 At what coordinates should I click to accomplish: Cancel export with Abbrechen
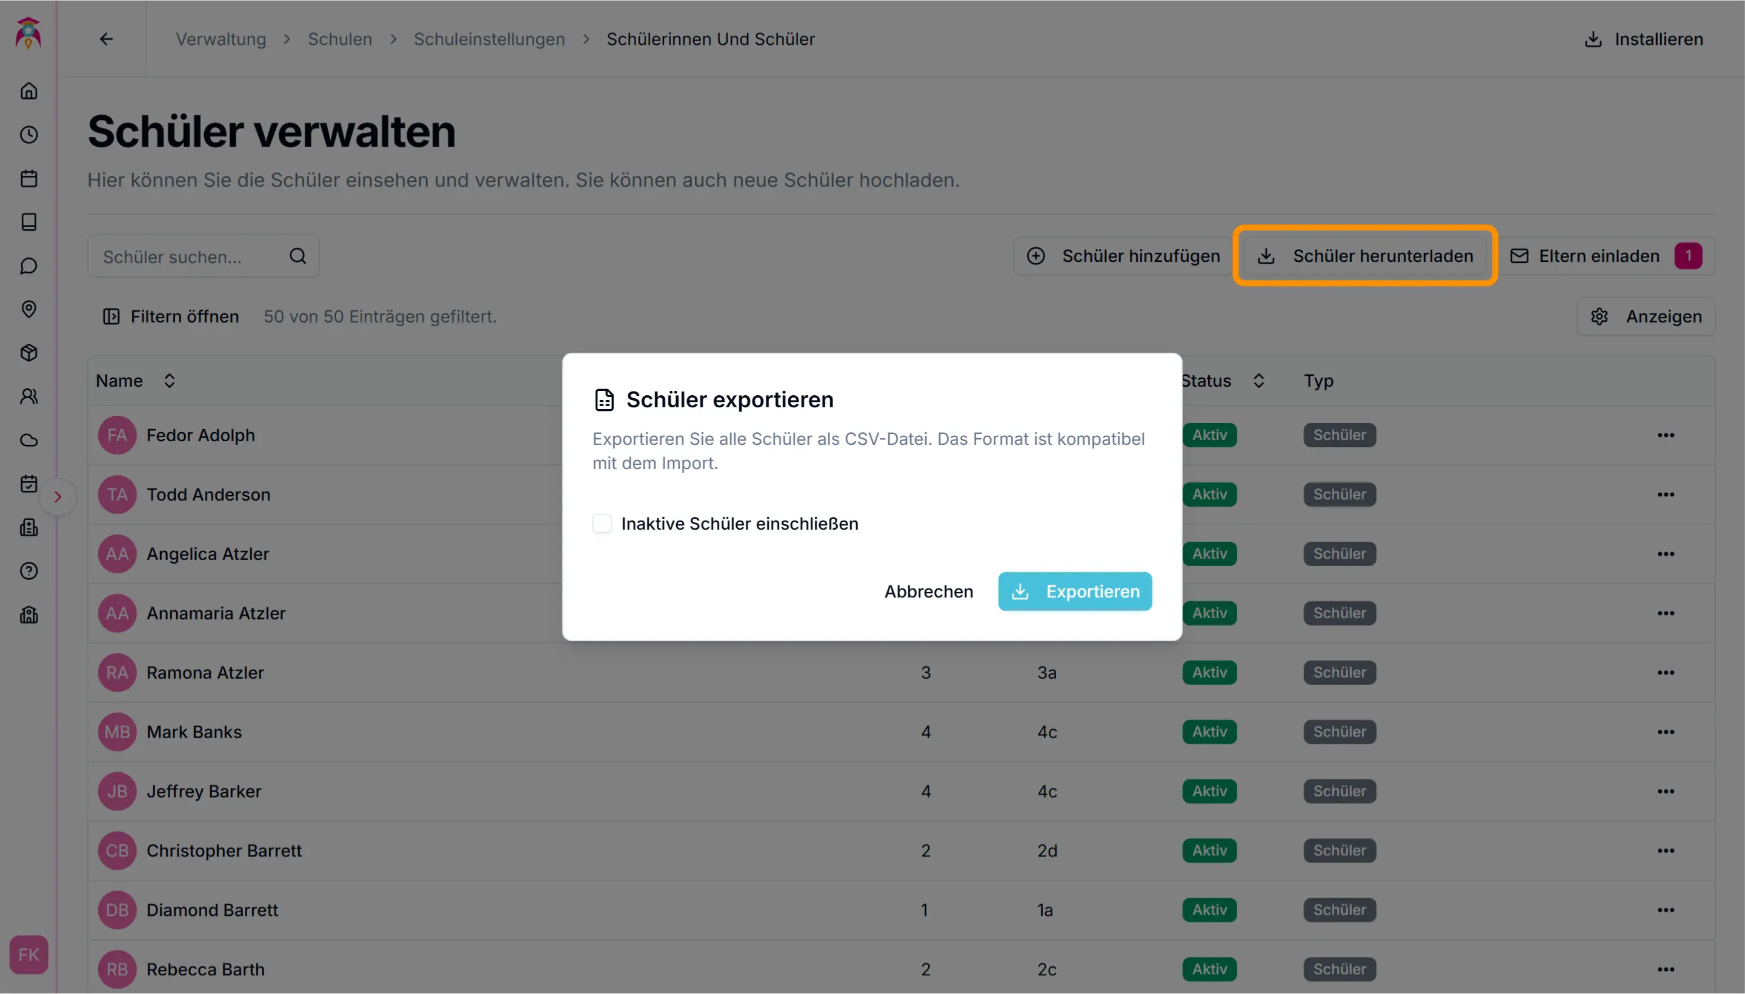click(x=928, y=591)
